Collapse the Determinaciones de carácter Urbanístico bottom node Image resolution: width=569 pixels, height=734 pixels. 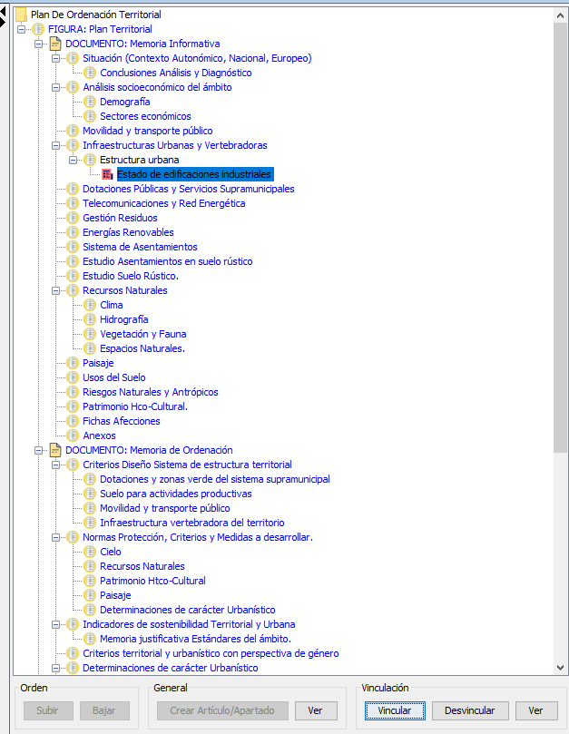[55, 668]
